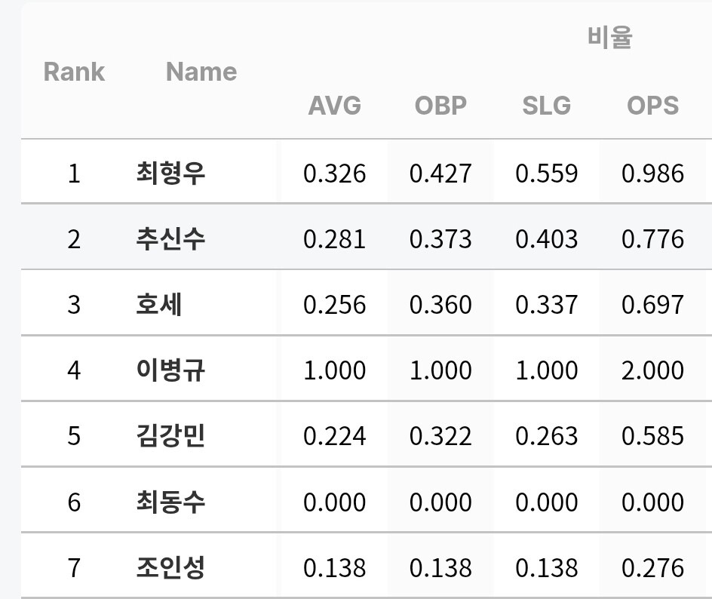Click 추신수's AVG value 0.281

coord(334,239)
